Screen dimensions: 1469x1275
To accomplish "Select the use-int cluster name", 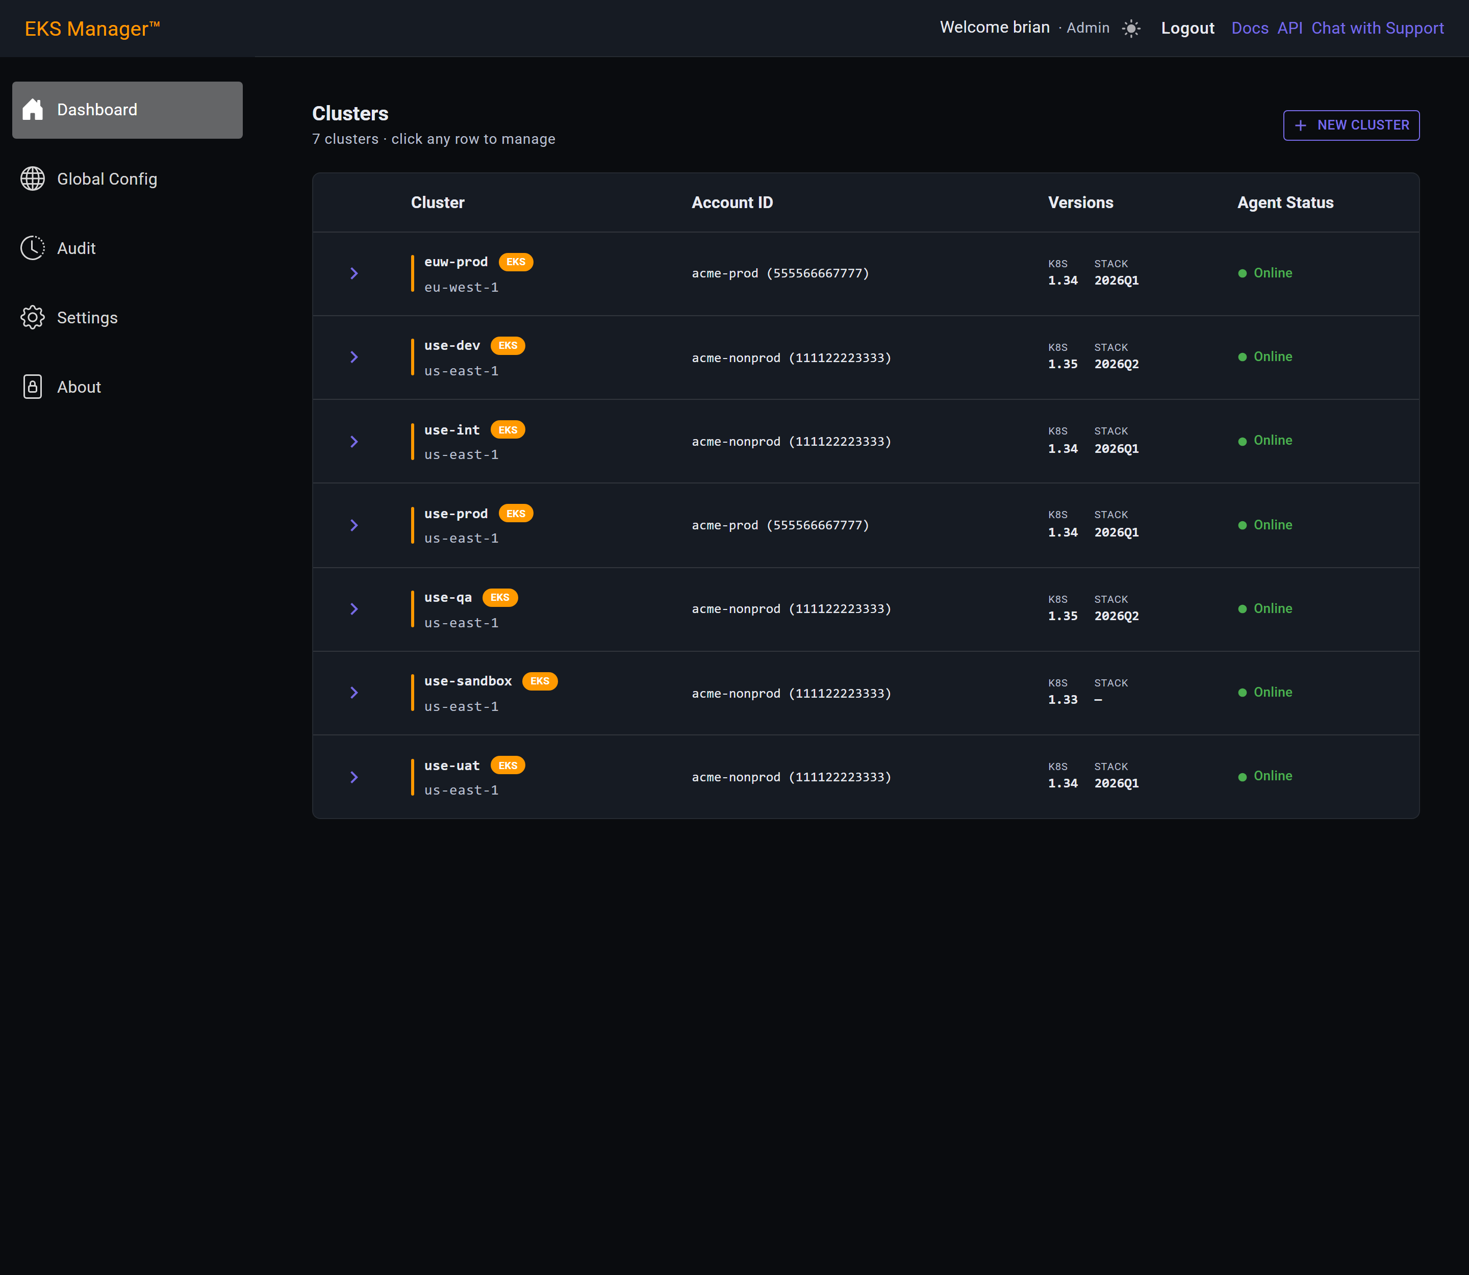I will [x=452, y=430].
